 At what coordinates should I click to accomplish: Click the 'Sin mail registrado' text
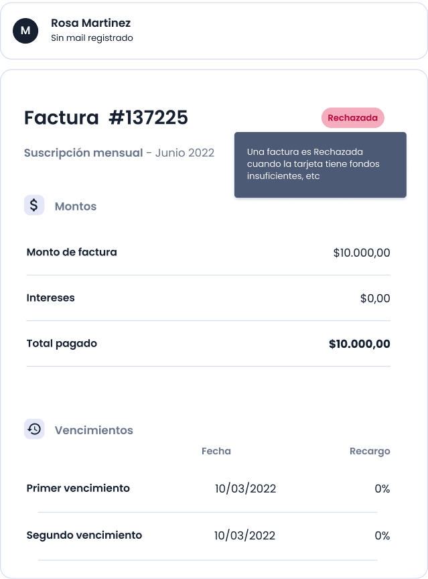[92, 38]
